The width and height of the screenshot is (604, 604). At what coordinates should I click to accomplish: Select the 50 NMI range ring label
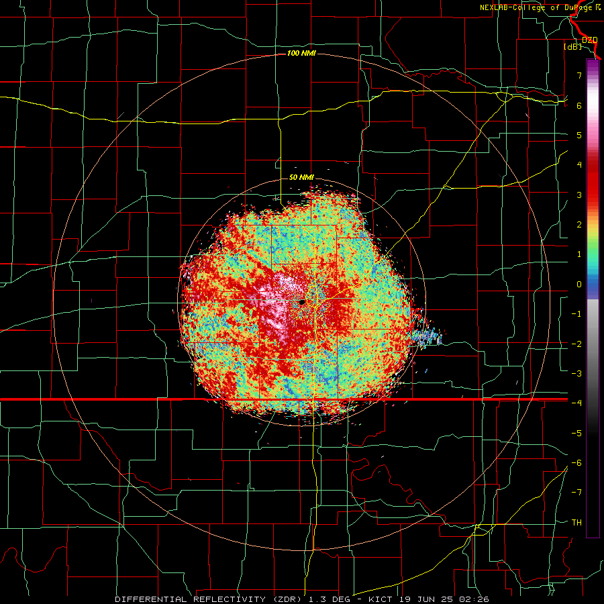point(301,178)
